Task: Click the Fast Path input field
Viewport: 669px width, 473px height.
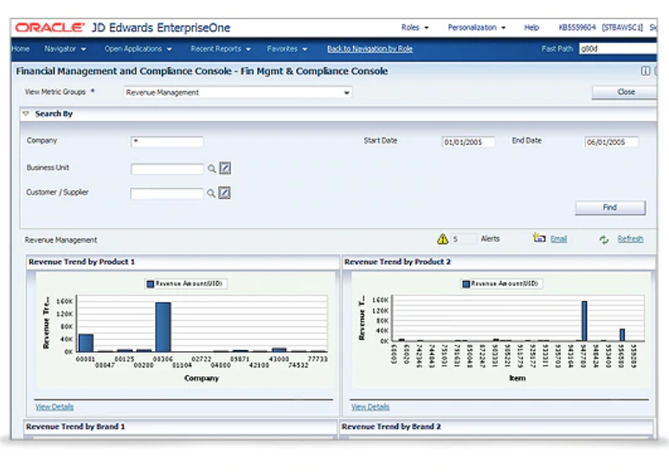Action: (x=617, y=48)
